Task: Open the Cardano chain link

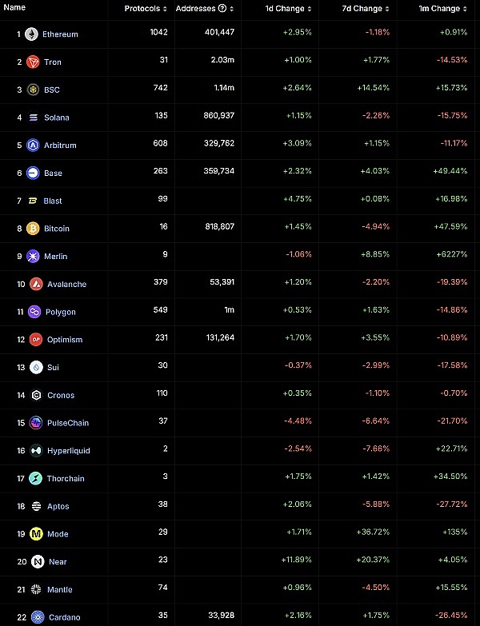Action: [64, 617]
